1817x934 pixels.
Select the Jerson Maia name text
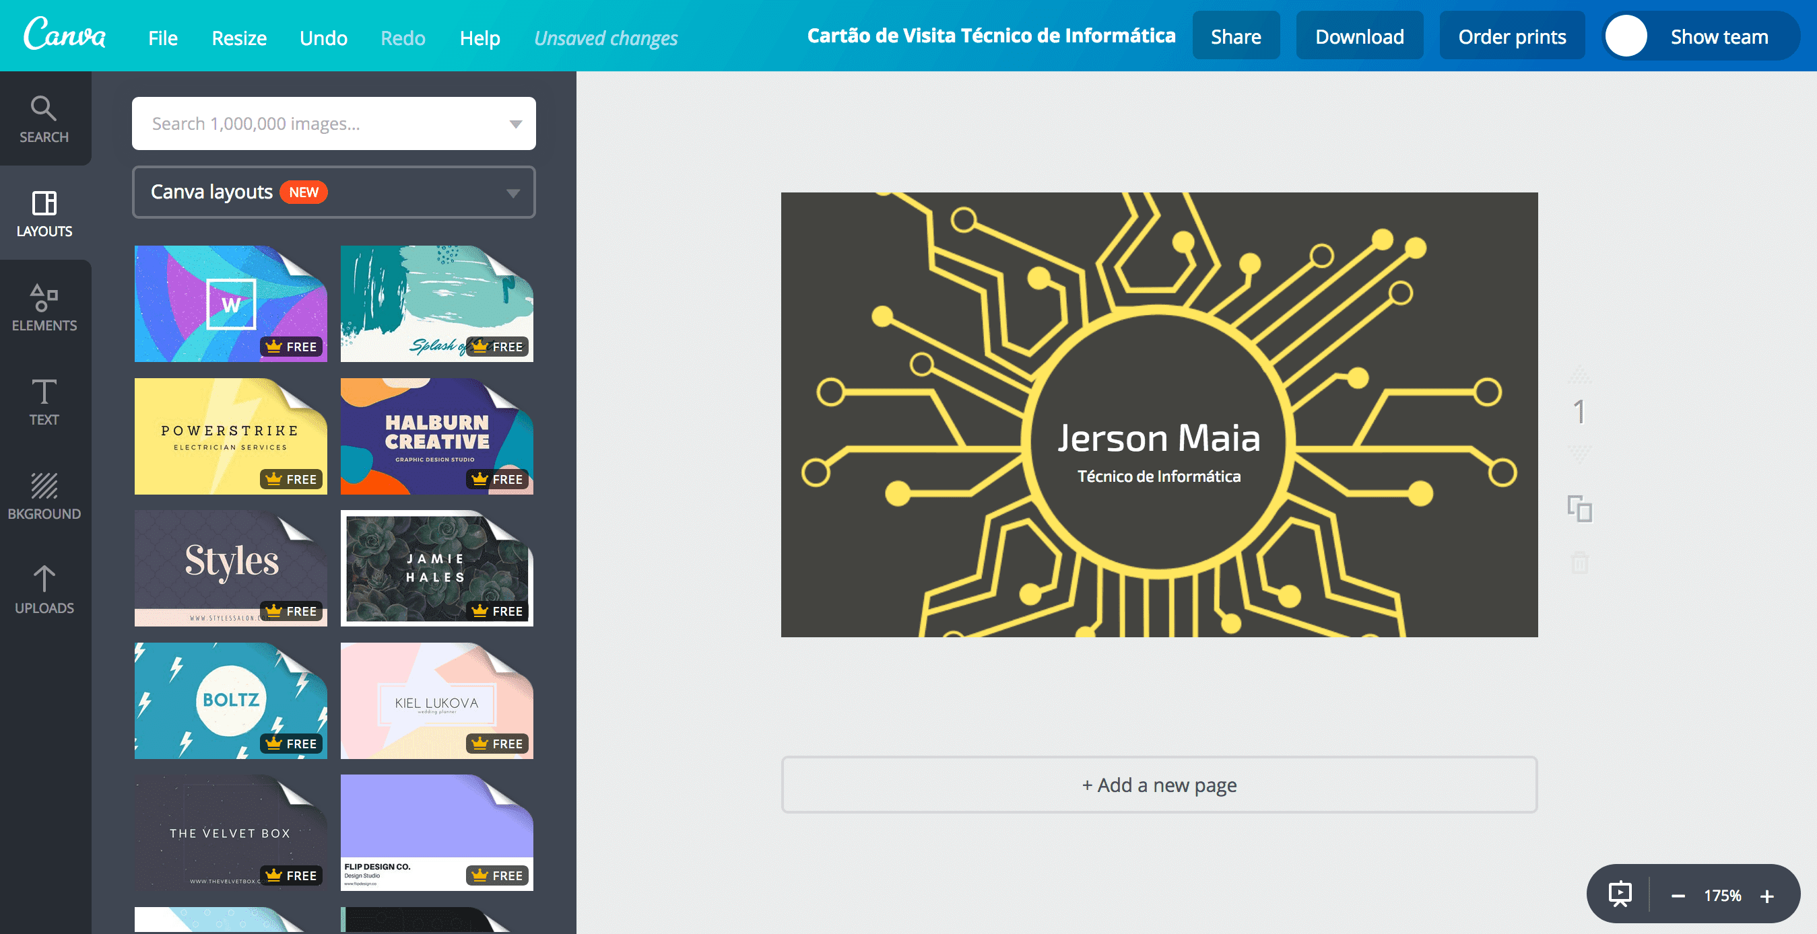(x=1159, y=438)
